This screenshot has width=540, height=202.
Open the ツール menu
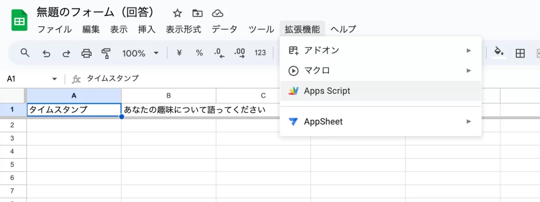click(x=261, y=30)
